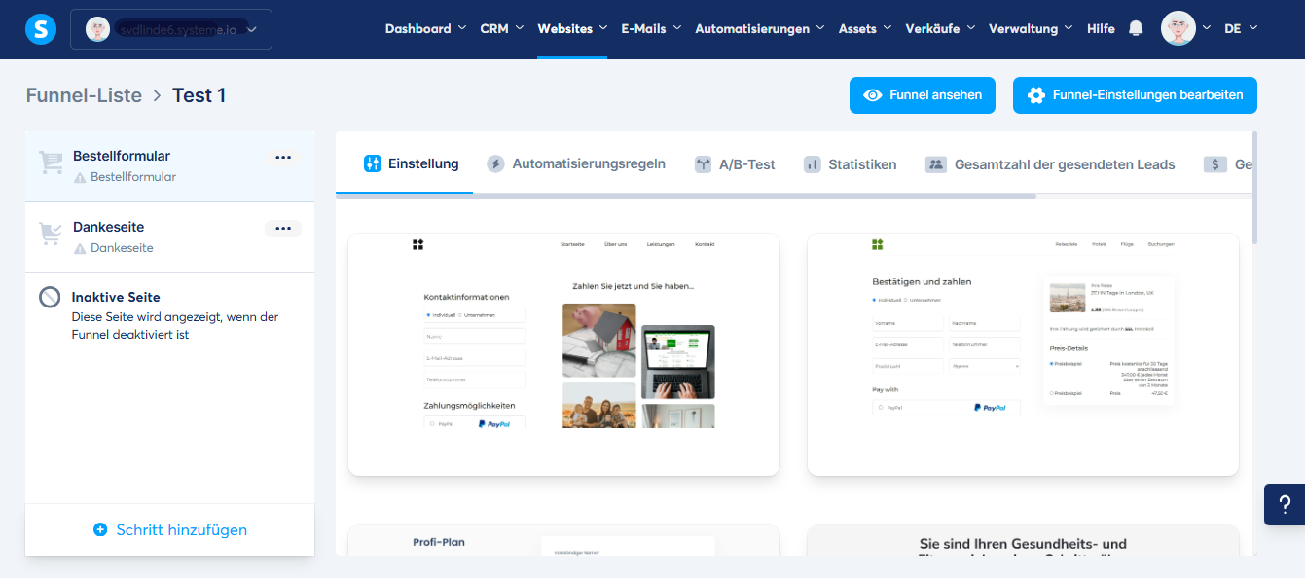1305x578 pixels.
Task: Click the Bestellformular warning triangle icon
Action: point(80,178)
